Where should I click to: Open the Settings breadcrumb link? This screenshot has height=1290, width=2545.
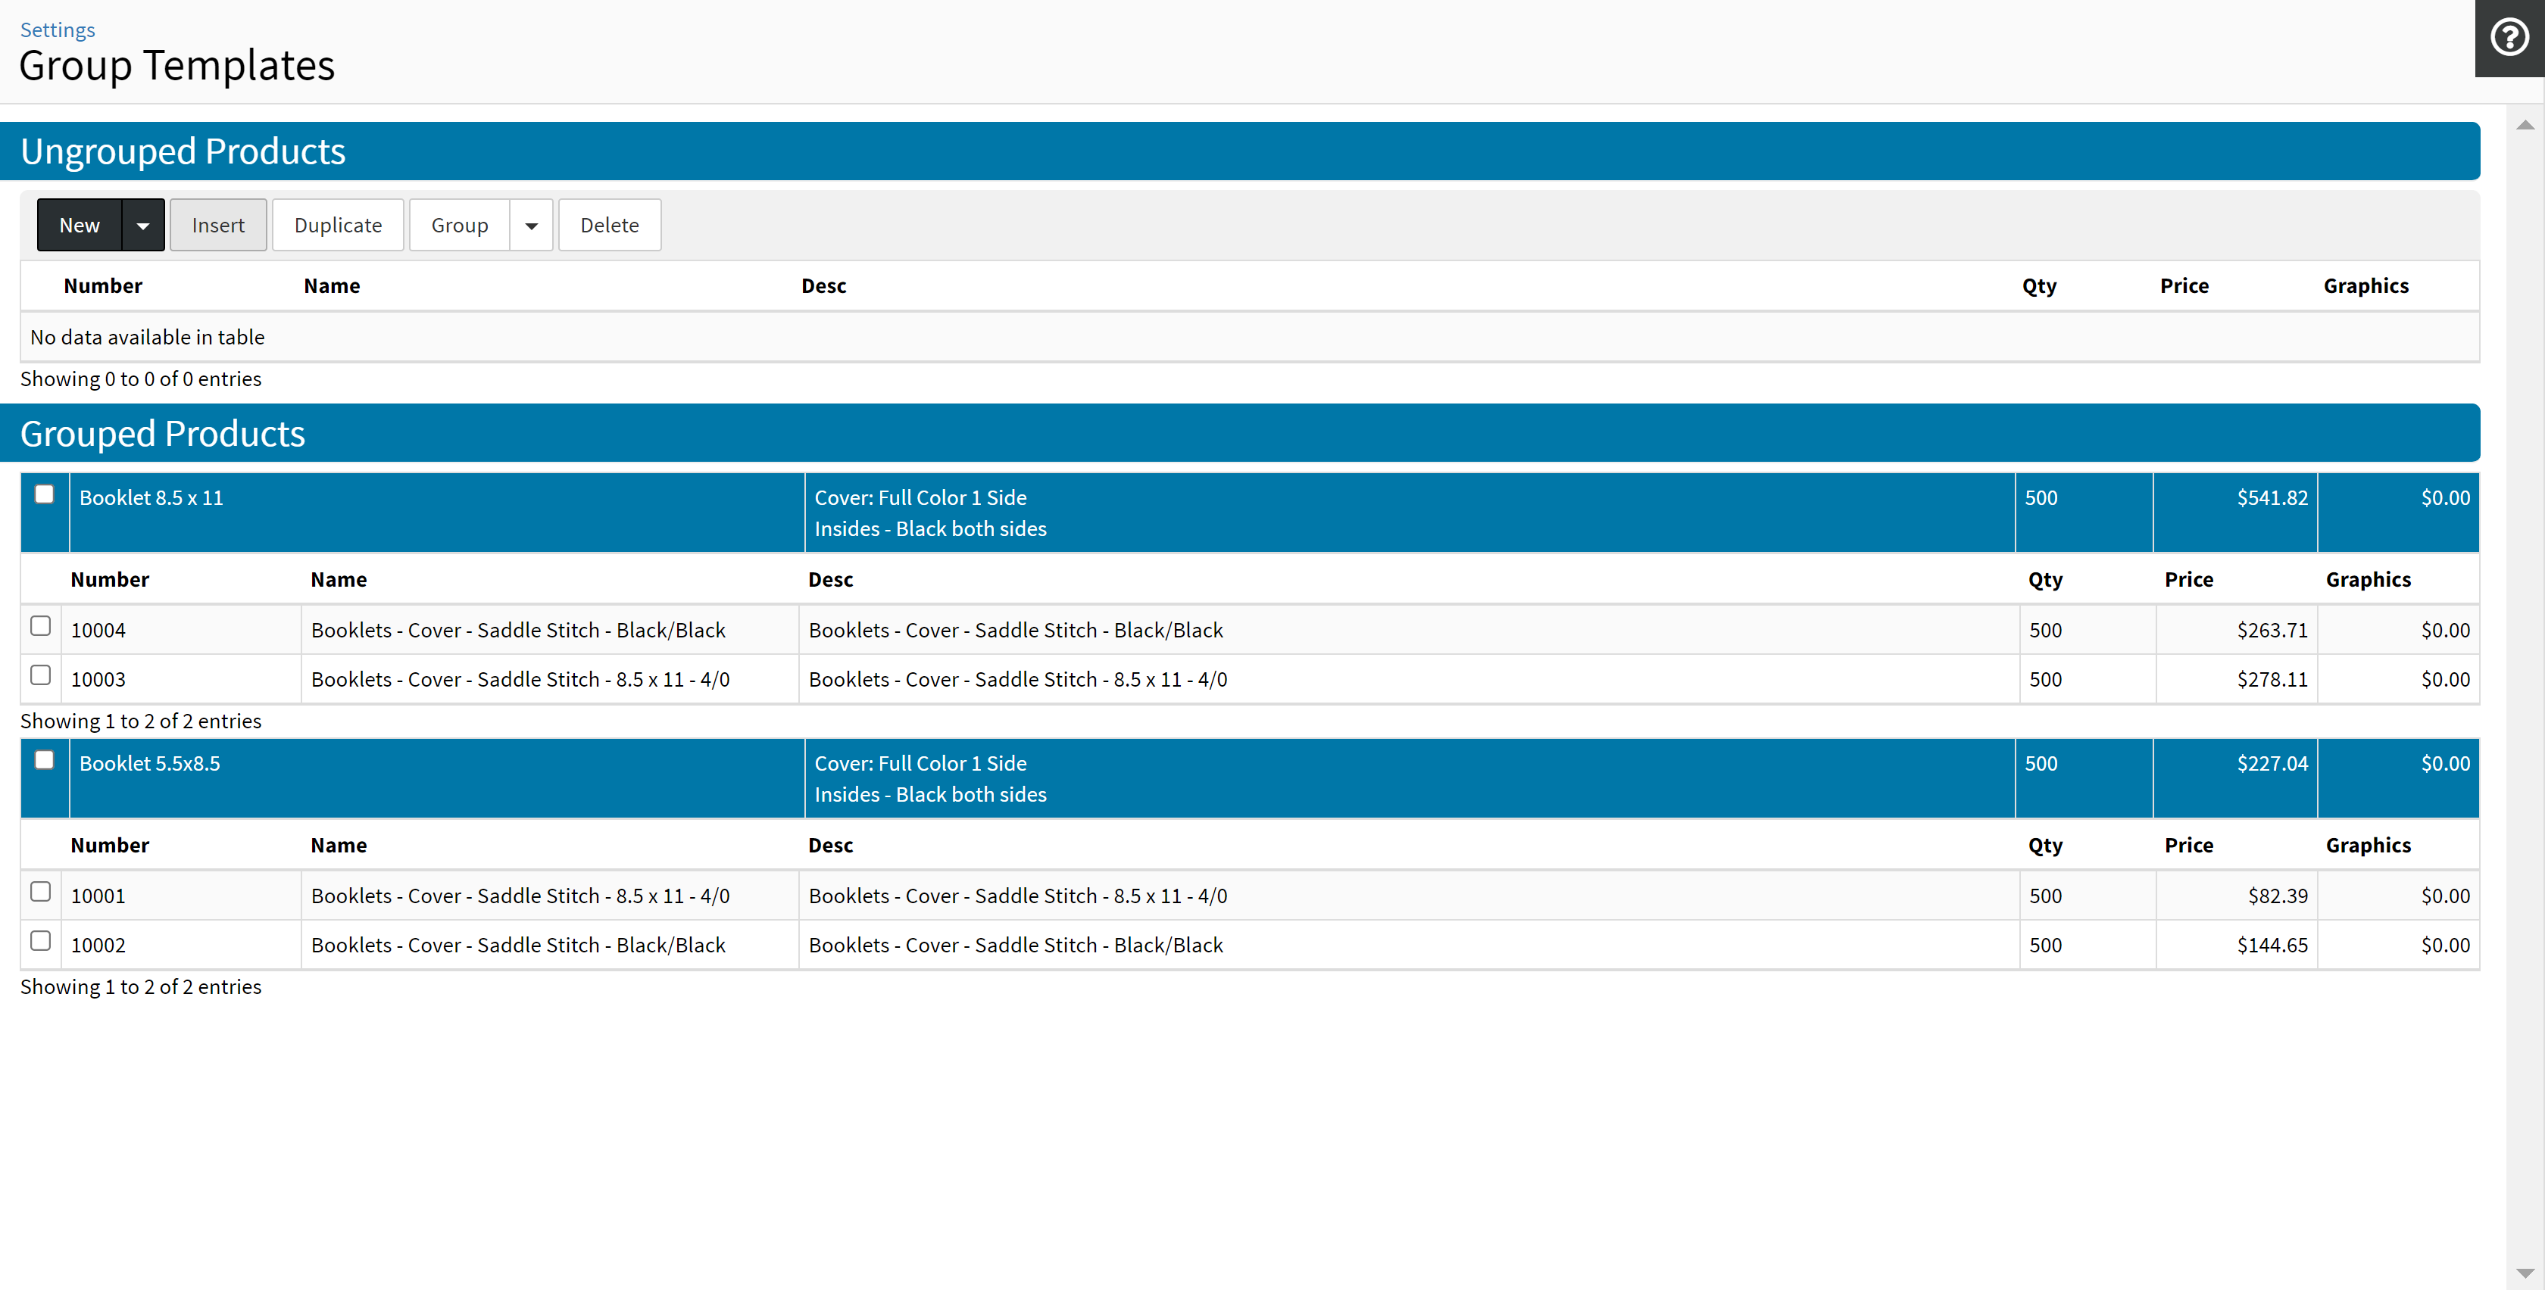point(58,30)
